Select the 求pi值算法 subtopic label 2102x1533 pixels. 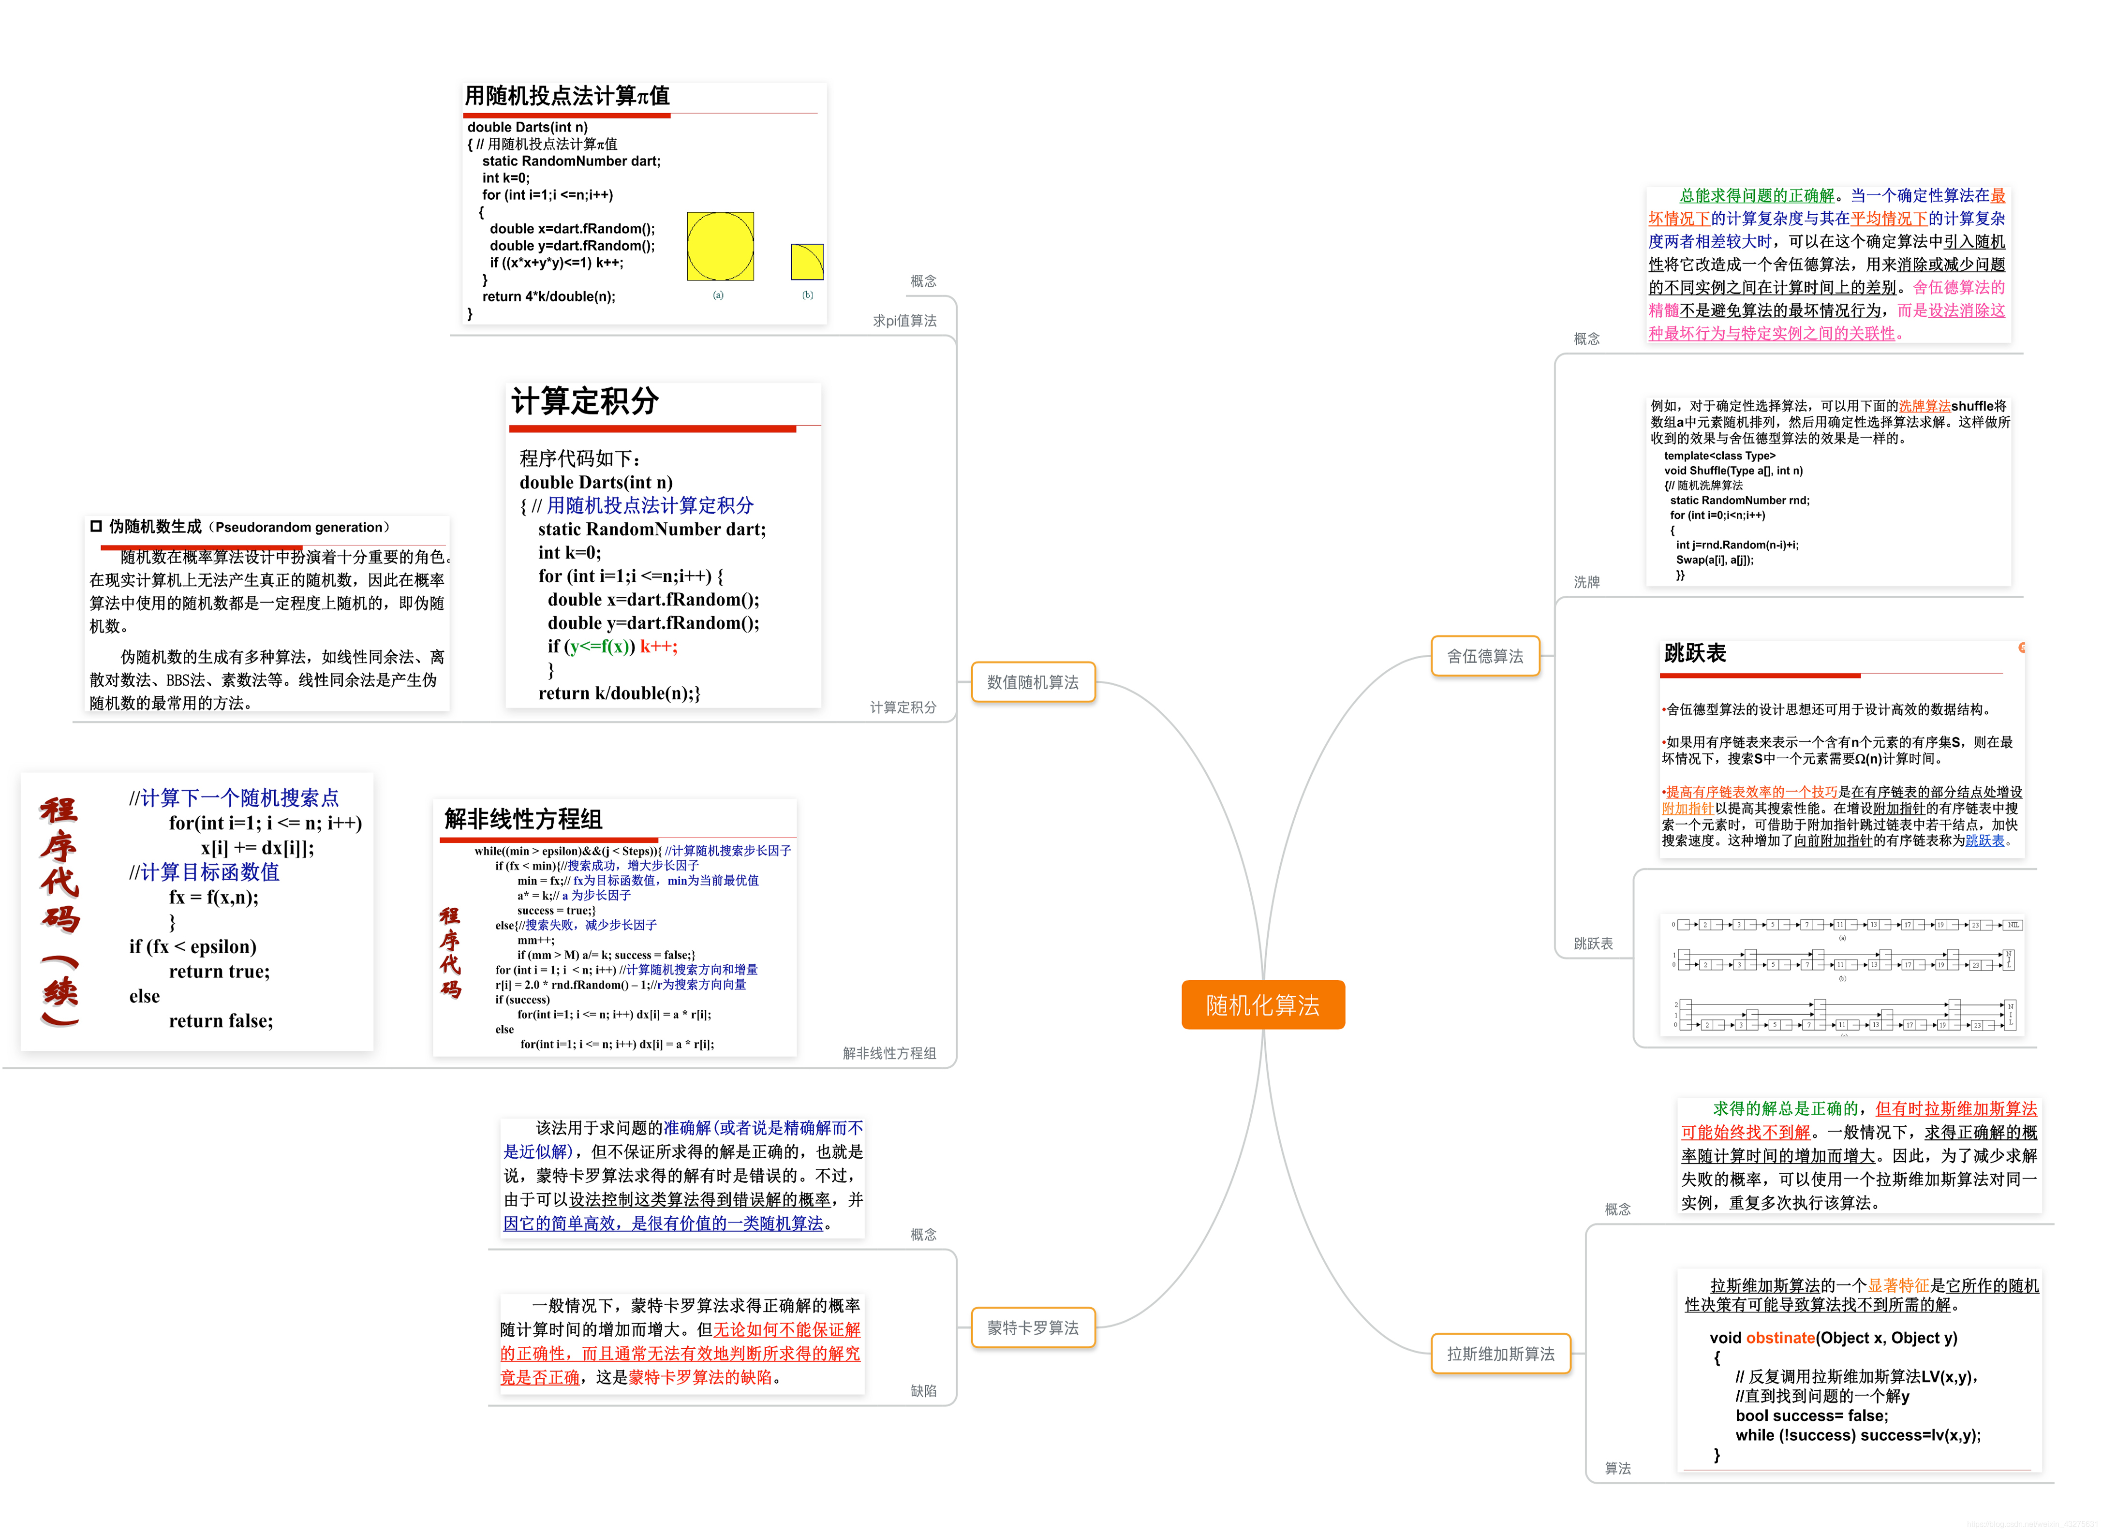(904, 321)
